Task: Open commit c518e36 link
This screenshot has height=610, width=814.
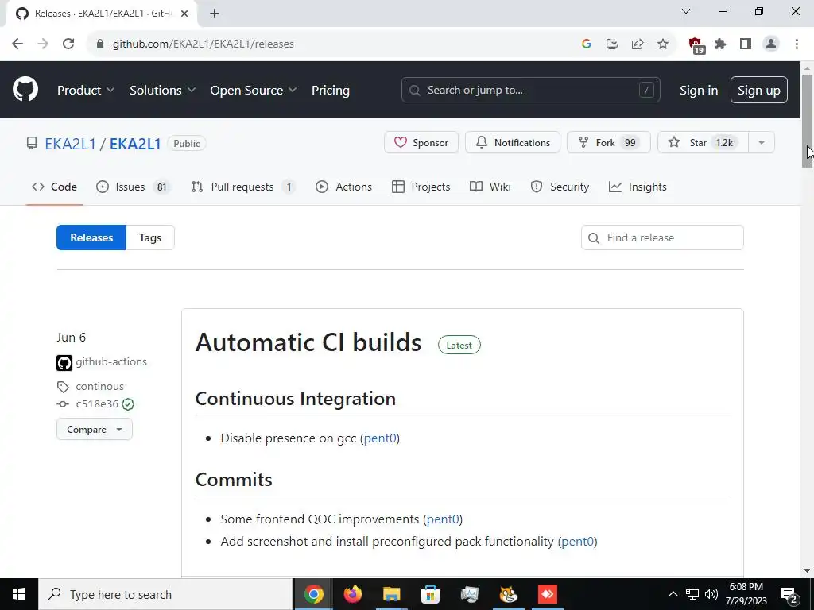Action: 97,404
